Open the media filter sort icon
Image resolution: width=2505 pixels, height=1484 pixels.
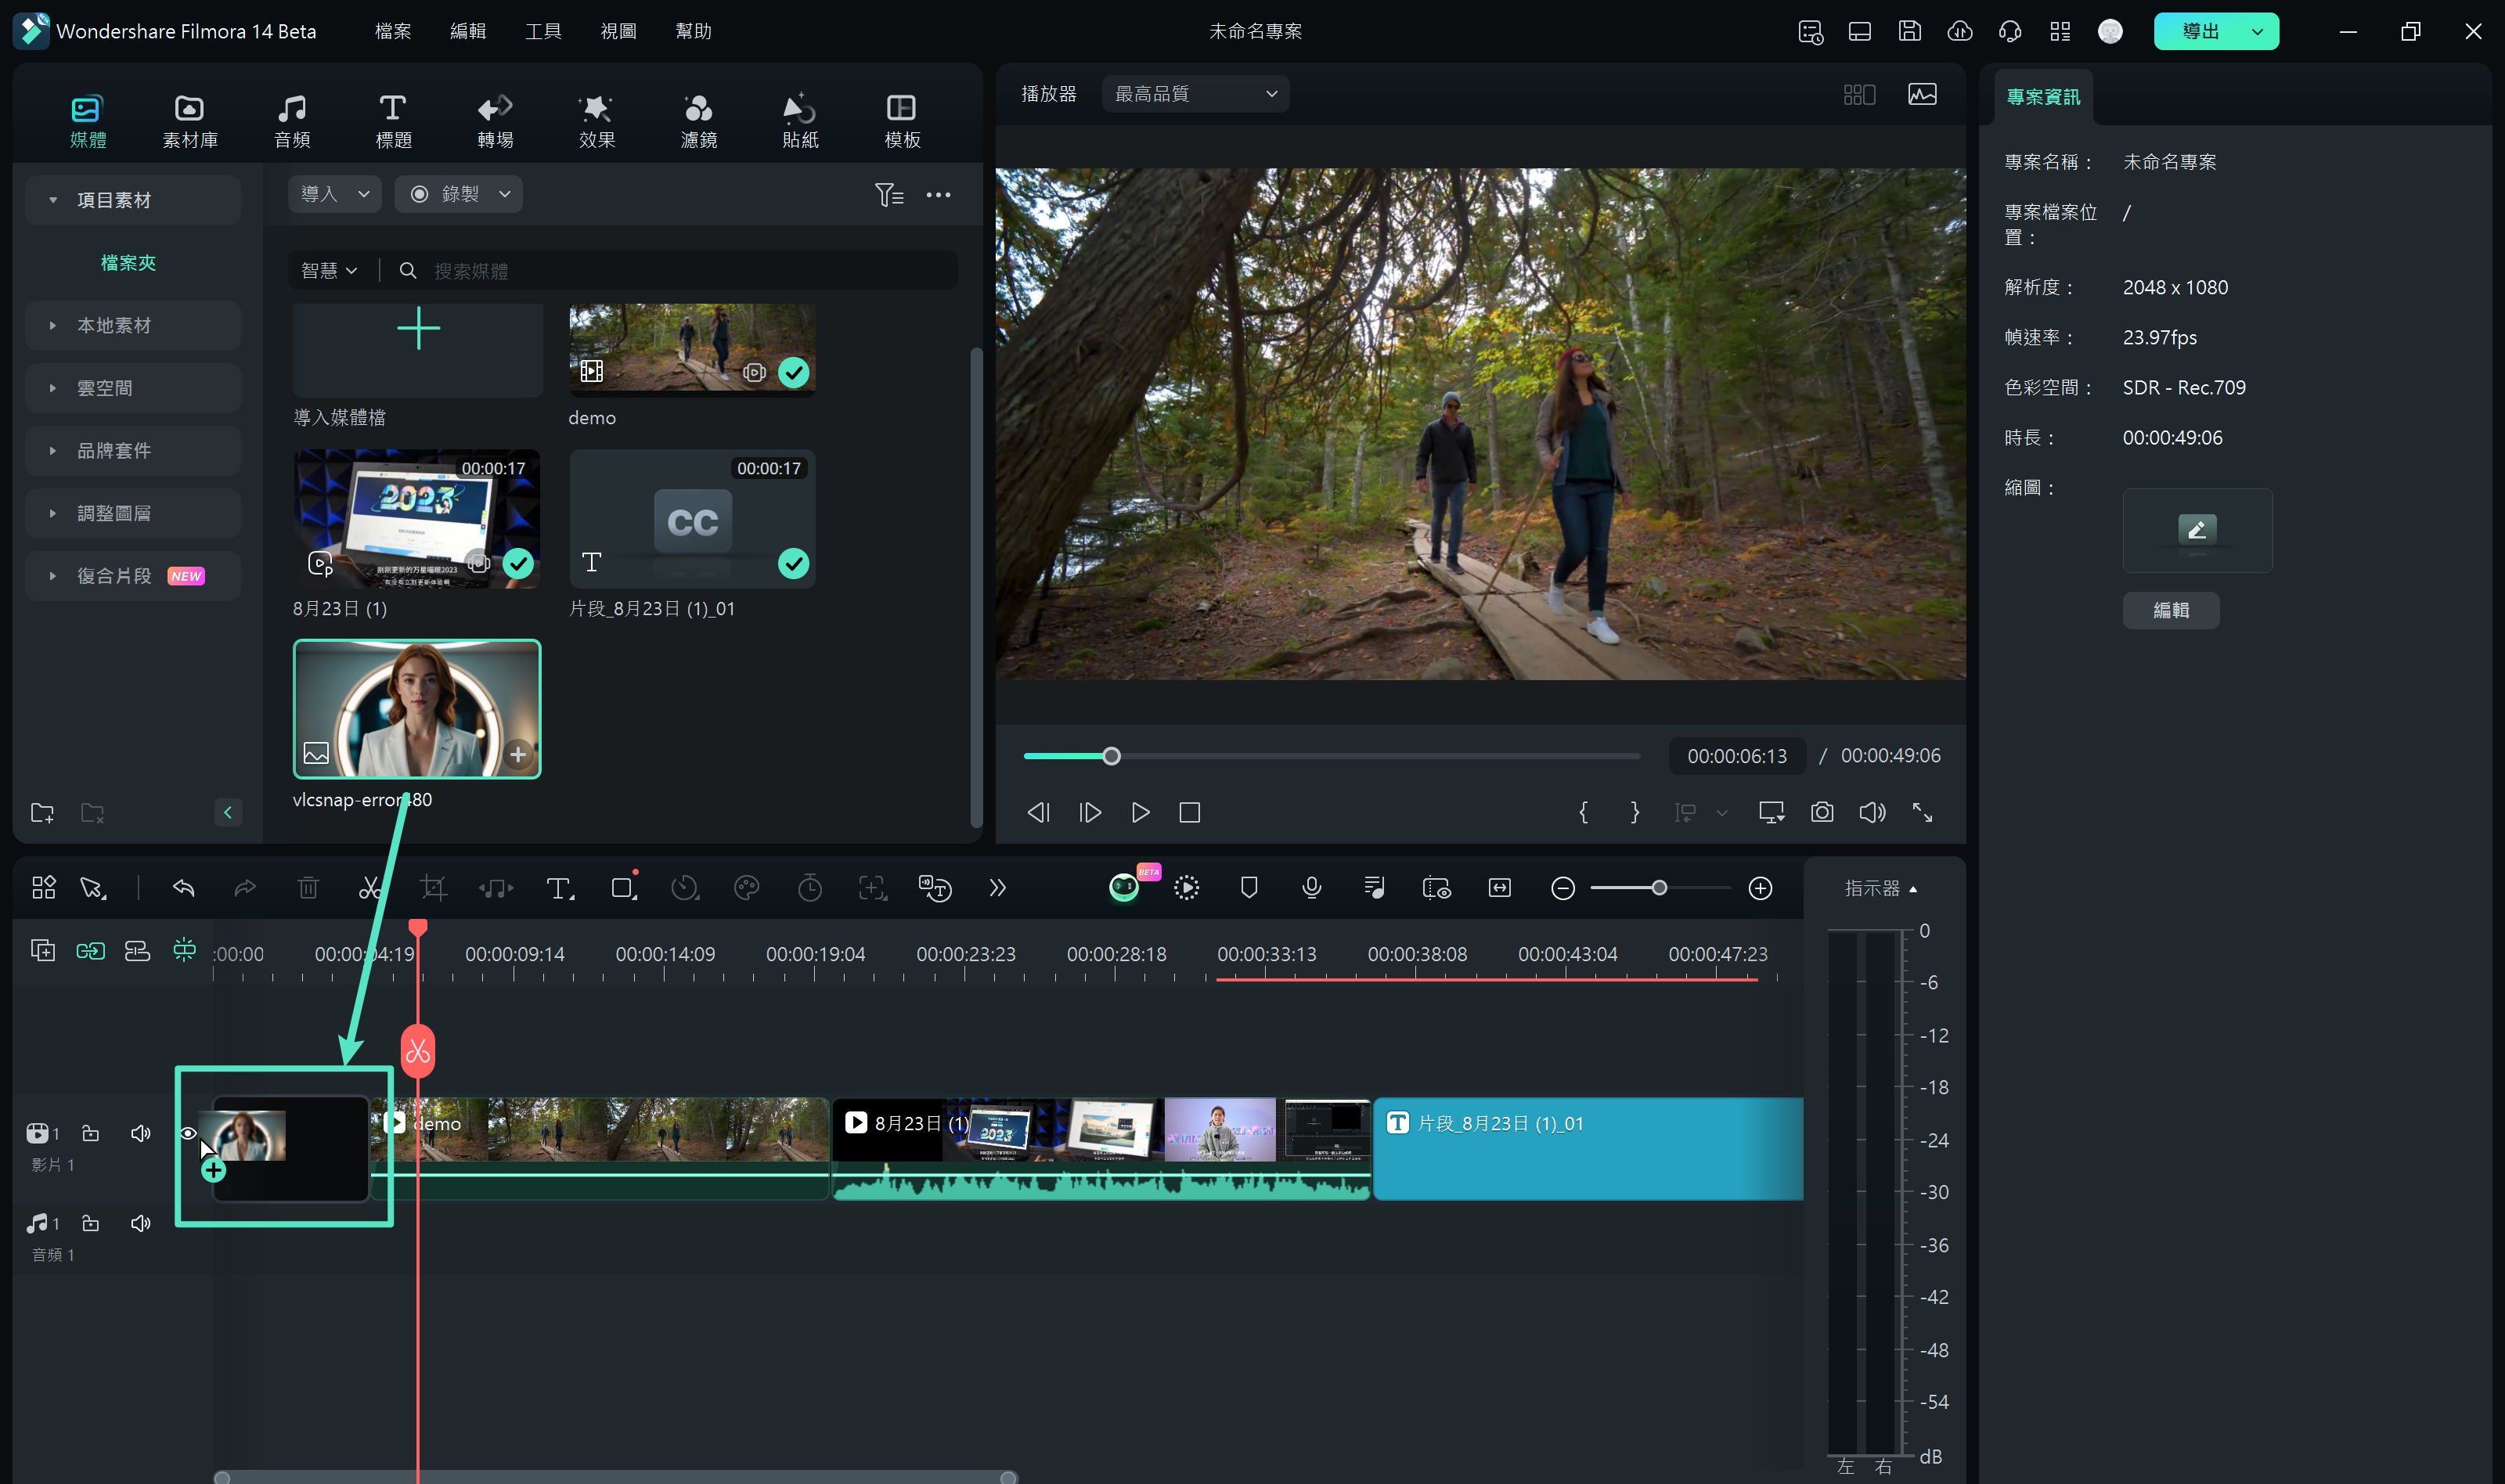(x=888, y=195)
